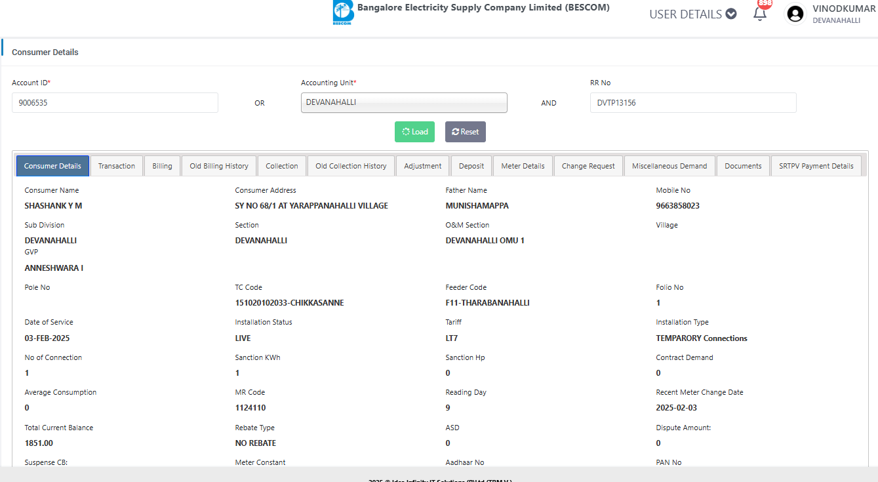The height and width of the screenshot is (482, 878).
Task: Select the Change Request tab
Action: [x=588, y=166]
